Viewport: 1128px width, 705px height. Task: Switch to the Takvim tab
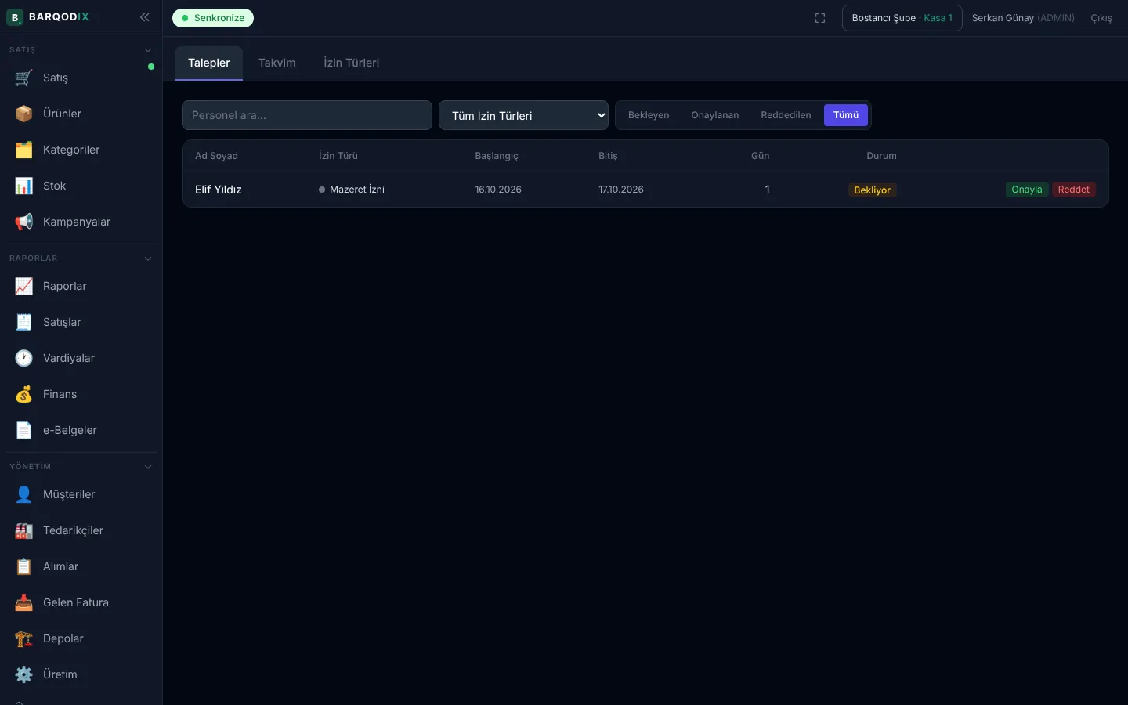[277, 63]
